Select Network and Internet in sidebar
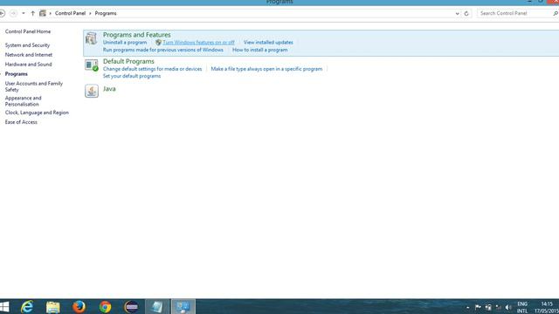 click(29, 55)
